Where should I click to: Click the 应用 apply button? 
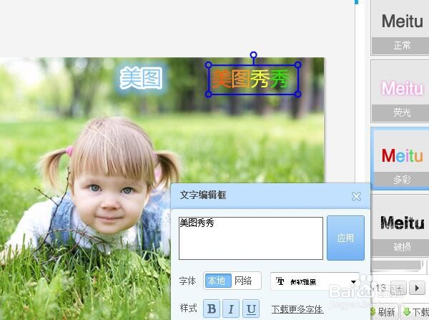pos(345,238)
